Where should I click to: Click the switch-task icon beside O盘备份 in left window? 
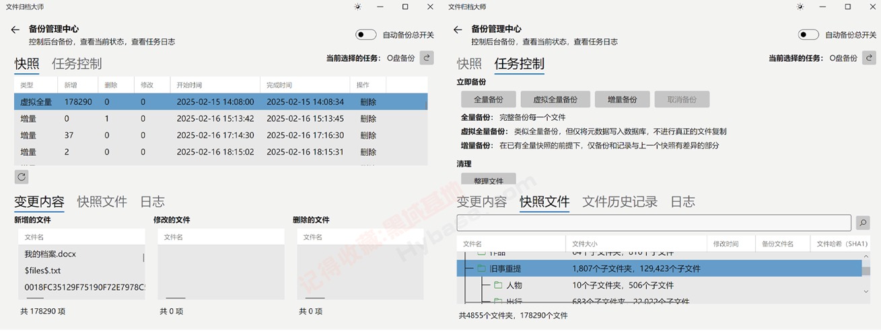pos(427,58)
